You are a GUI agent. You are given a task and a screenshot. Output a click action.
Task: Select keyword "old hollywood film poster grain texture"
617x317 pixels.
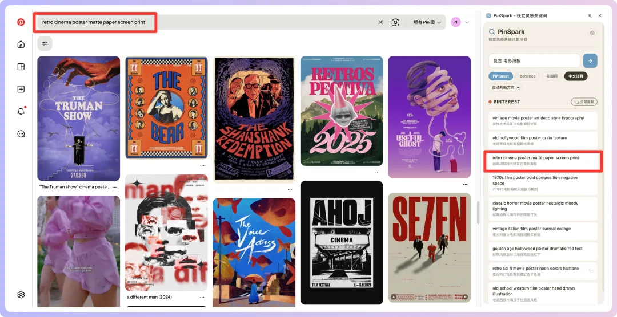543,141
